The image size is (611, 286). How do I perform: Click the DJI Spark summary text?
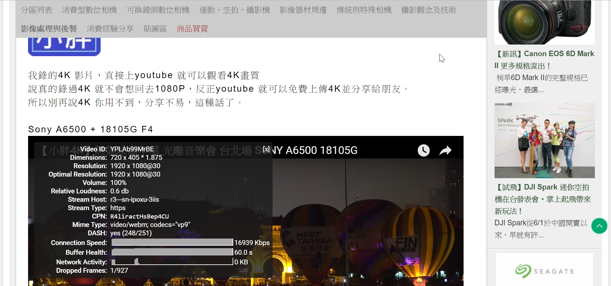[x=541, y=229]
